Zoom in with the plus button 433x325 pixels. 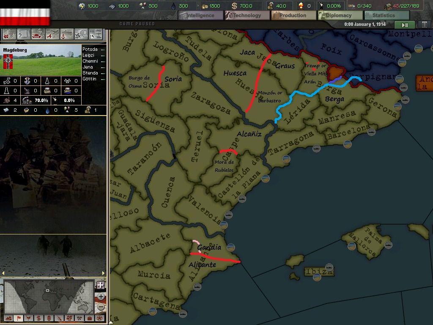(101, 297)
